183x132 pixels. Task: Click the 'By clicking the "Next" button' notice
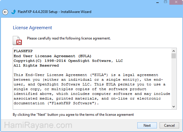[73, 115]
